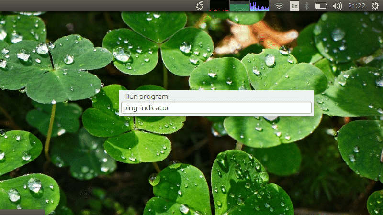Image resolution: width=383 pixels, height=215 pixels.
Task: Click the panel space left of the swirl icon
Action: [191, 6]
